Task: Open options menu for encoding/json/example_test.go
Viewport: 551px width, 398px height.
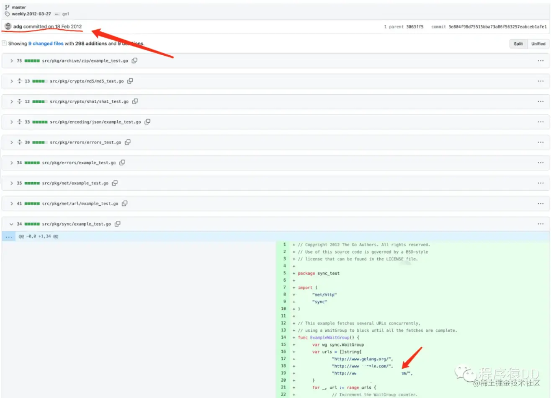Action: coord(541,122)
